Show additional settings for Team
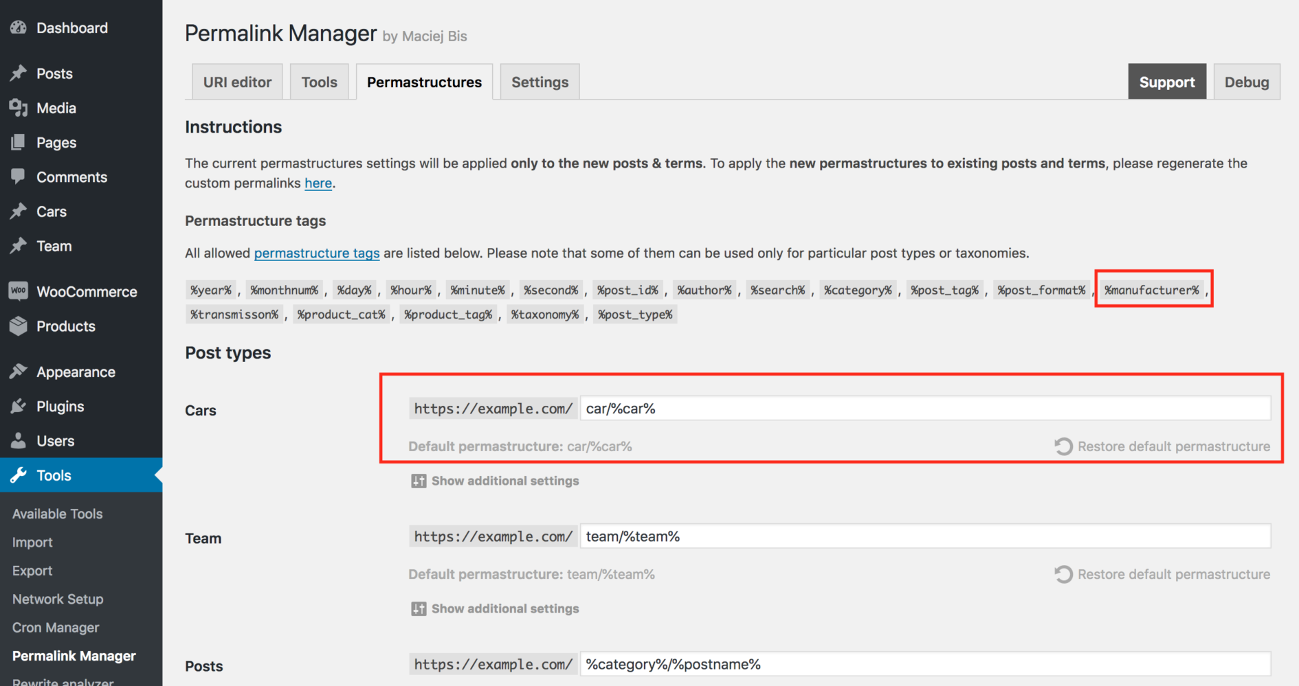Image resolution: width=1299 pixels, height=686 pixels. [x=504, y=608]
